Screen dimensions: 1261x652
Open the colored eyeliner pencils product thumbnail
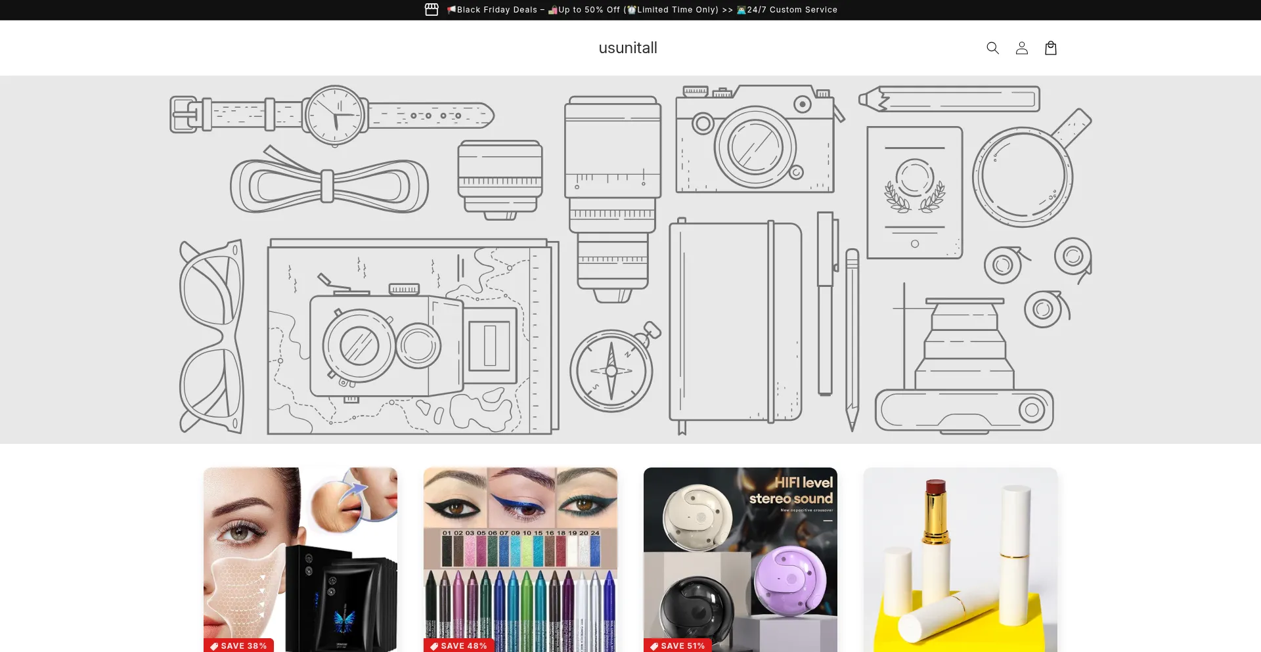coord(520,559)
